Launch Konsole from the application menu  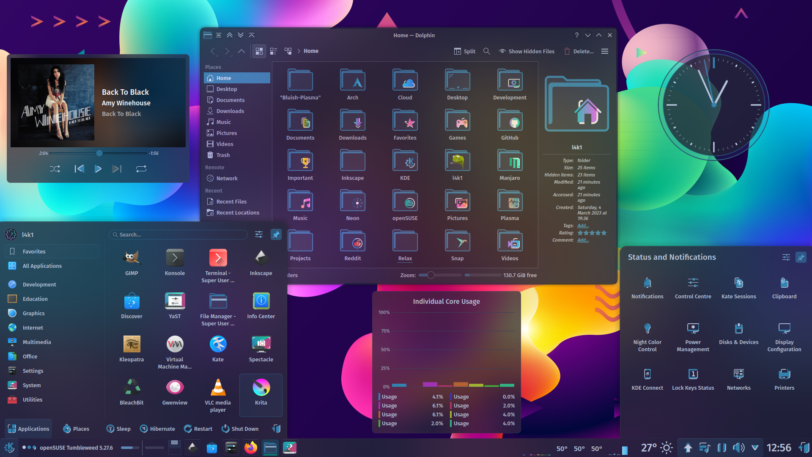click(x=175, y=262)
